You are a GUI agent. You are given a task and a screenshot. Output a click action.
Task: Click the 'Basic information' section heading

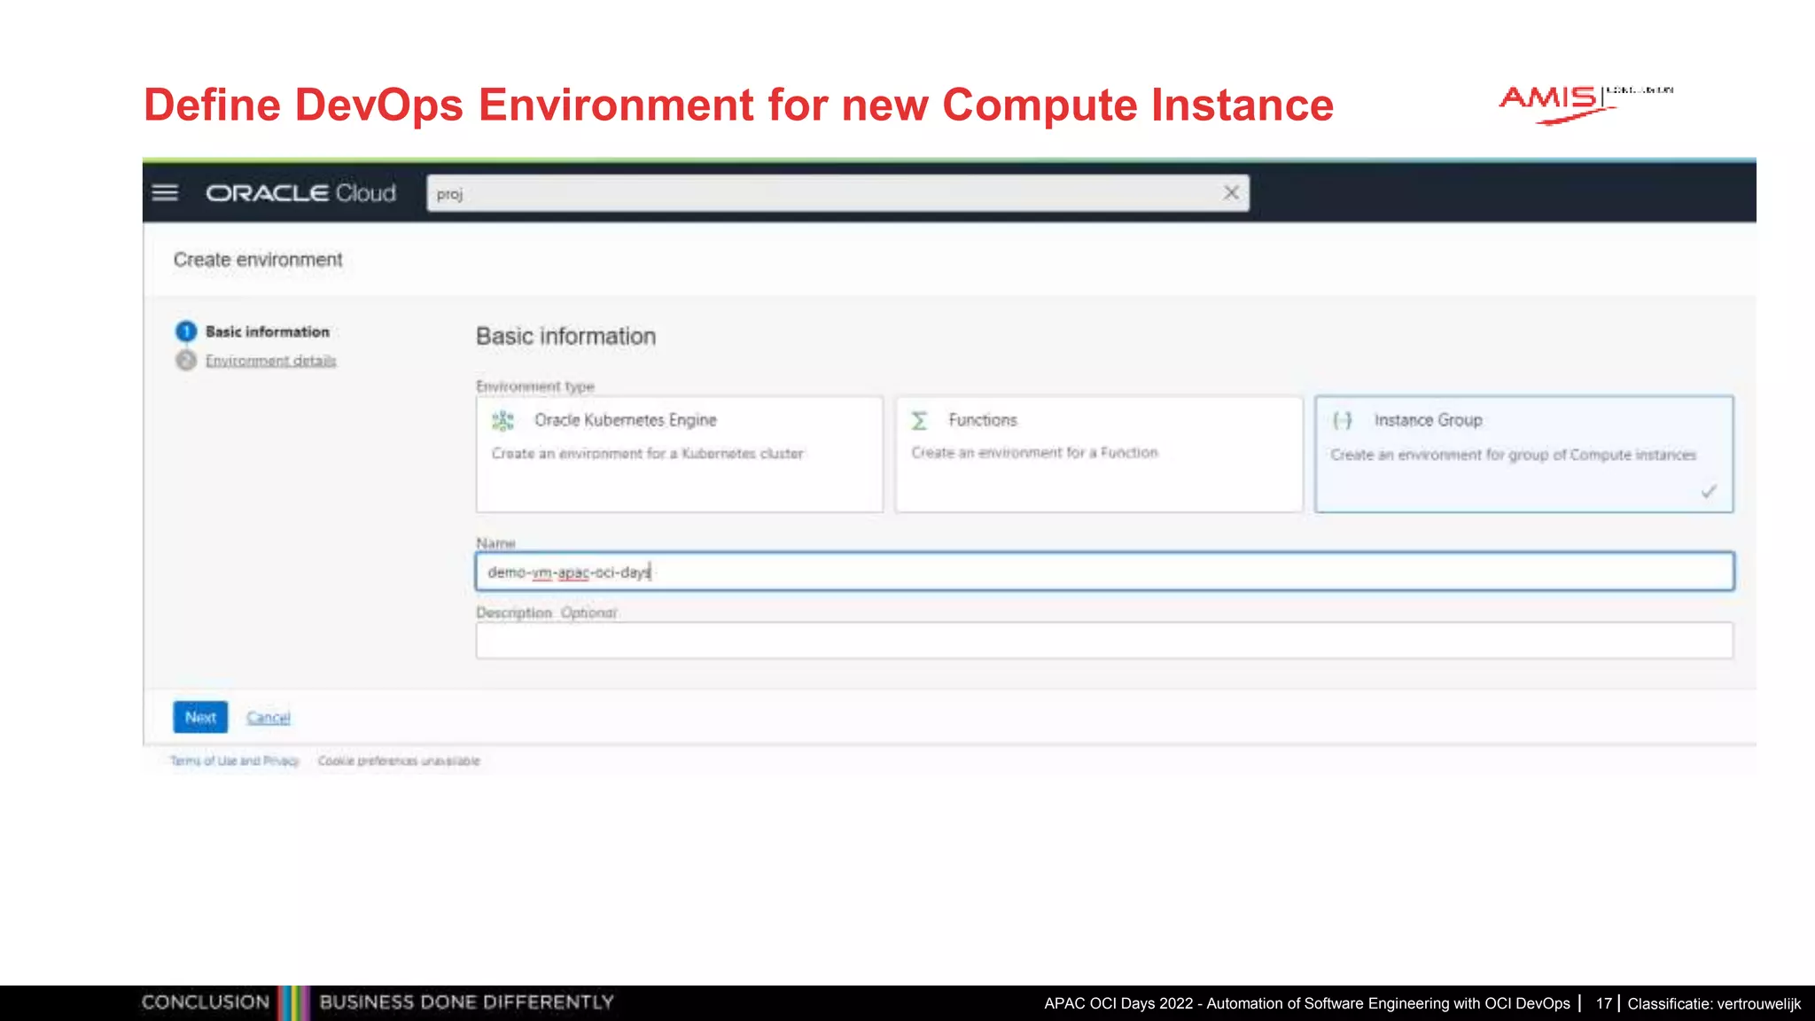[x=566, y=337]
